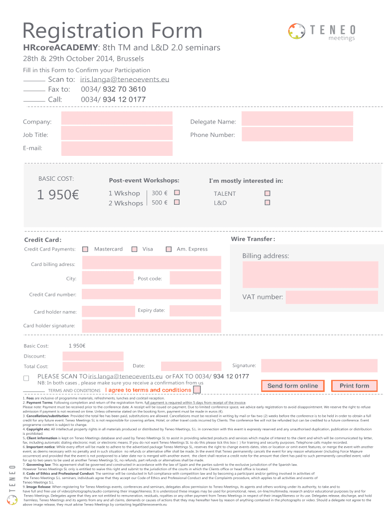384x510 pixels.
Task: Click the Teneo meetings logo
Action: [x=322, y=31]
